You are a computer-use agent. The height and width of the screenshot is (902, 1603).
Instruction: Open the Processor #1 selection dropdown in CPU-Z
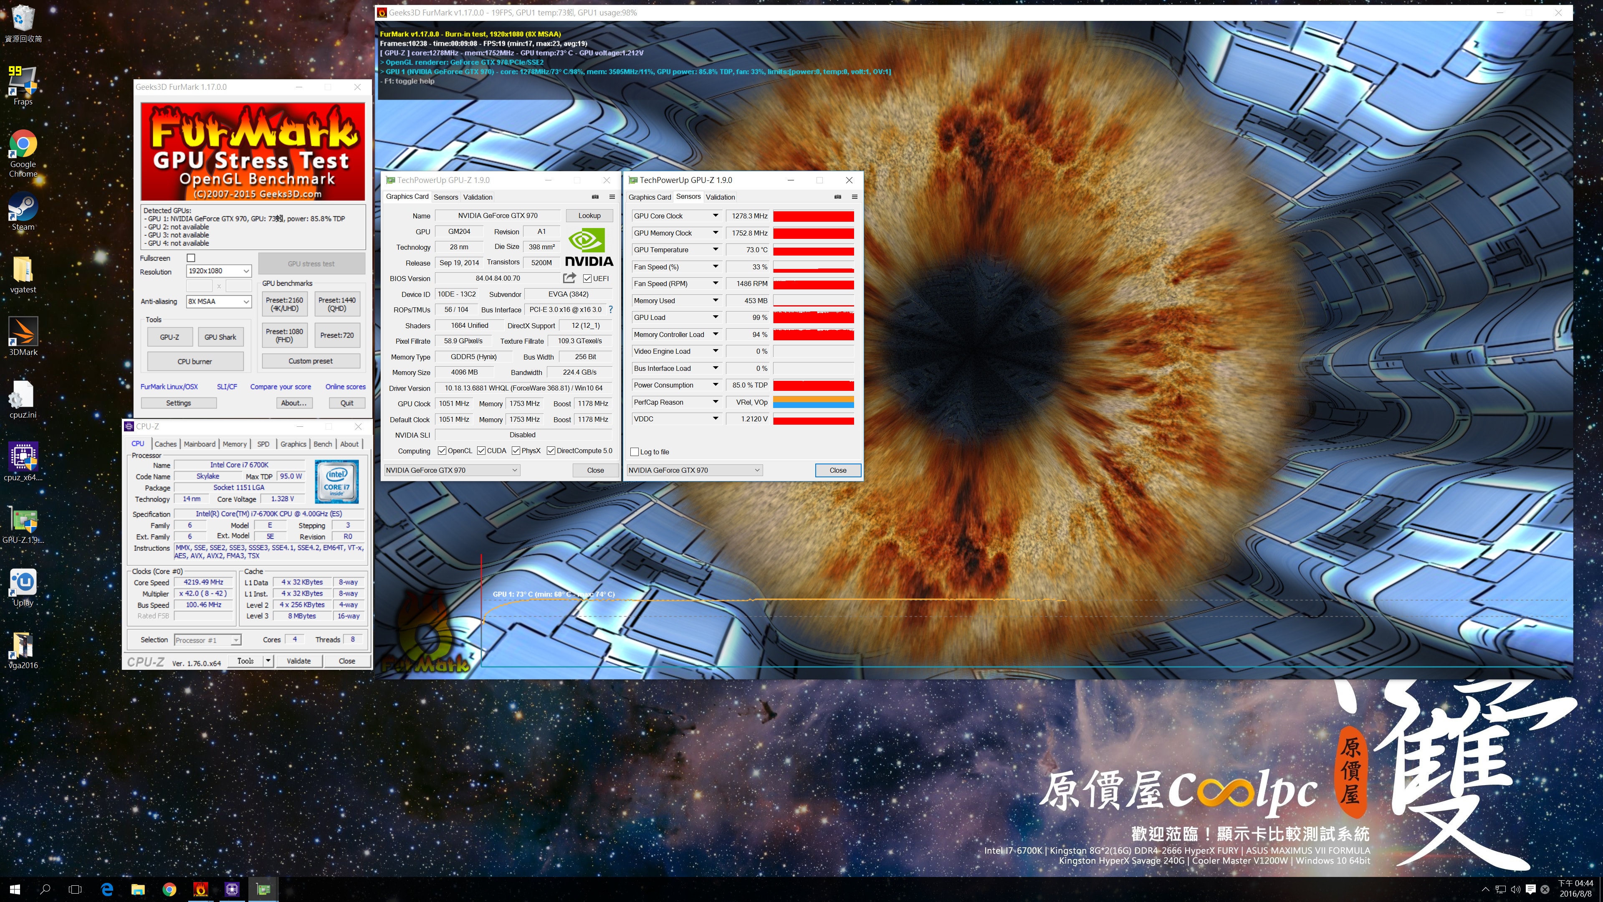point(207,640)
